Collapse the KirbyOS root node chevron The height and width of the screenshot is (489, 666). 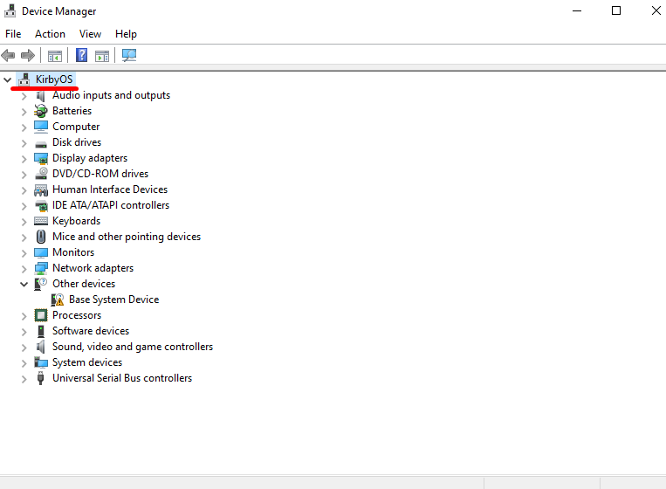point(7,79)
